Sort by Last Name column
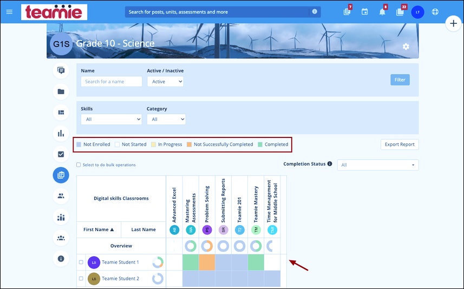 coord(143,229)
